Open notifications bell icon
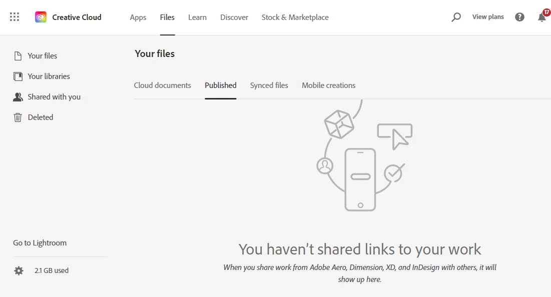551x297 pixels. point(541,17)
